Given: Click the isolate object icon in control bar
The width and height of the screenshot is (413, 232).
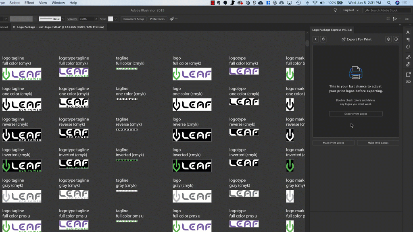Looking at the screenshot, I should [x=388, y=19].
